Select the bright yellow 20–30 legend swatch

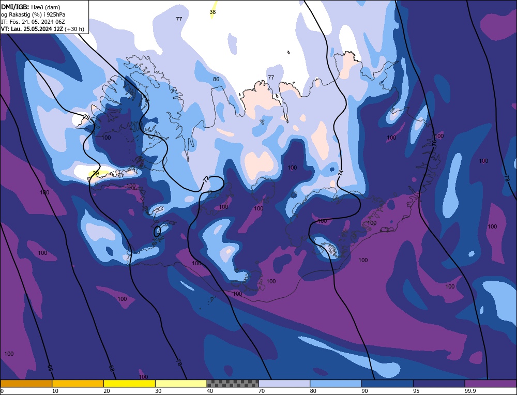point(130,384)
